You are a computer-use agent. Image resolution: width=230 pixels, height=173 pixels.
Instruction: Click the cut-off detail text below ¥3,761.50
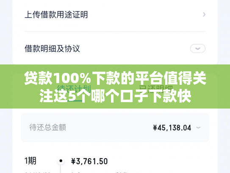[x=100, y=173]
